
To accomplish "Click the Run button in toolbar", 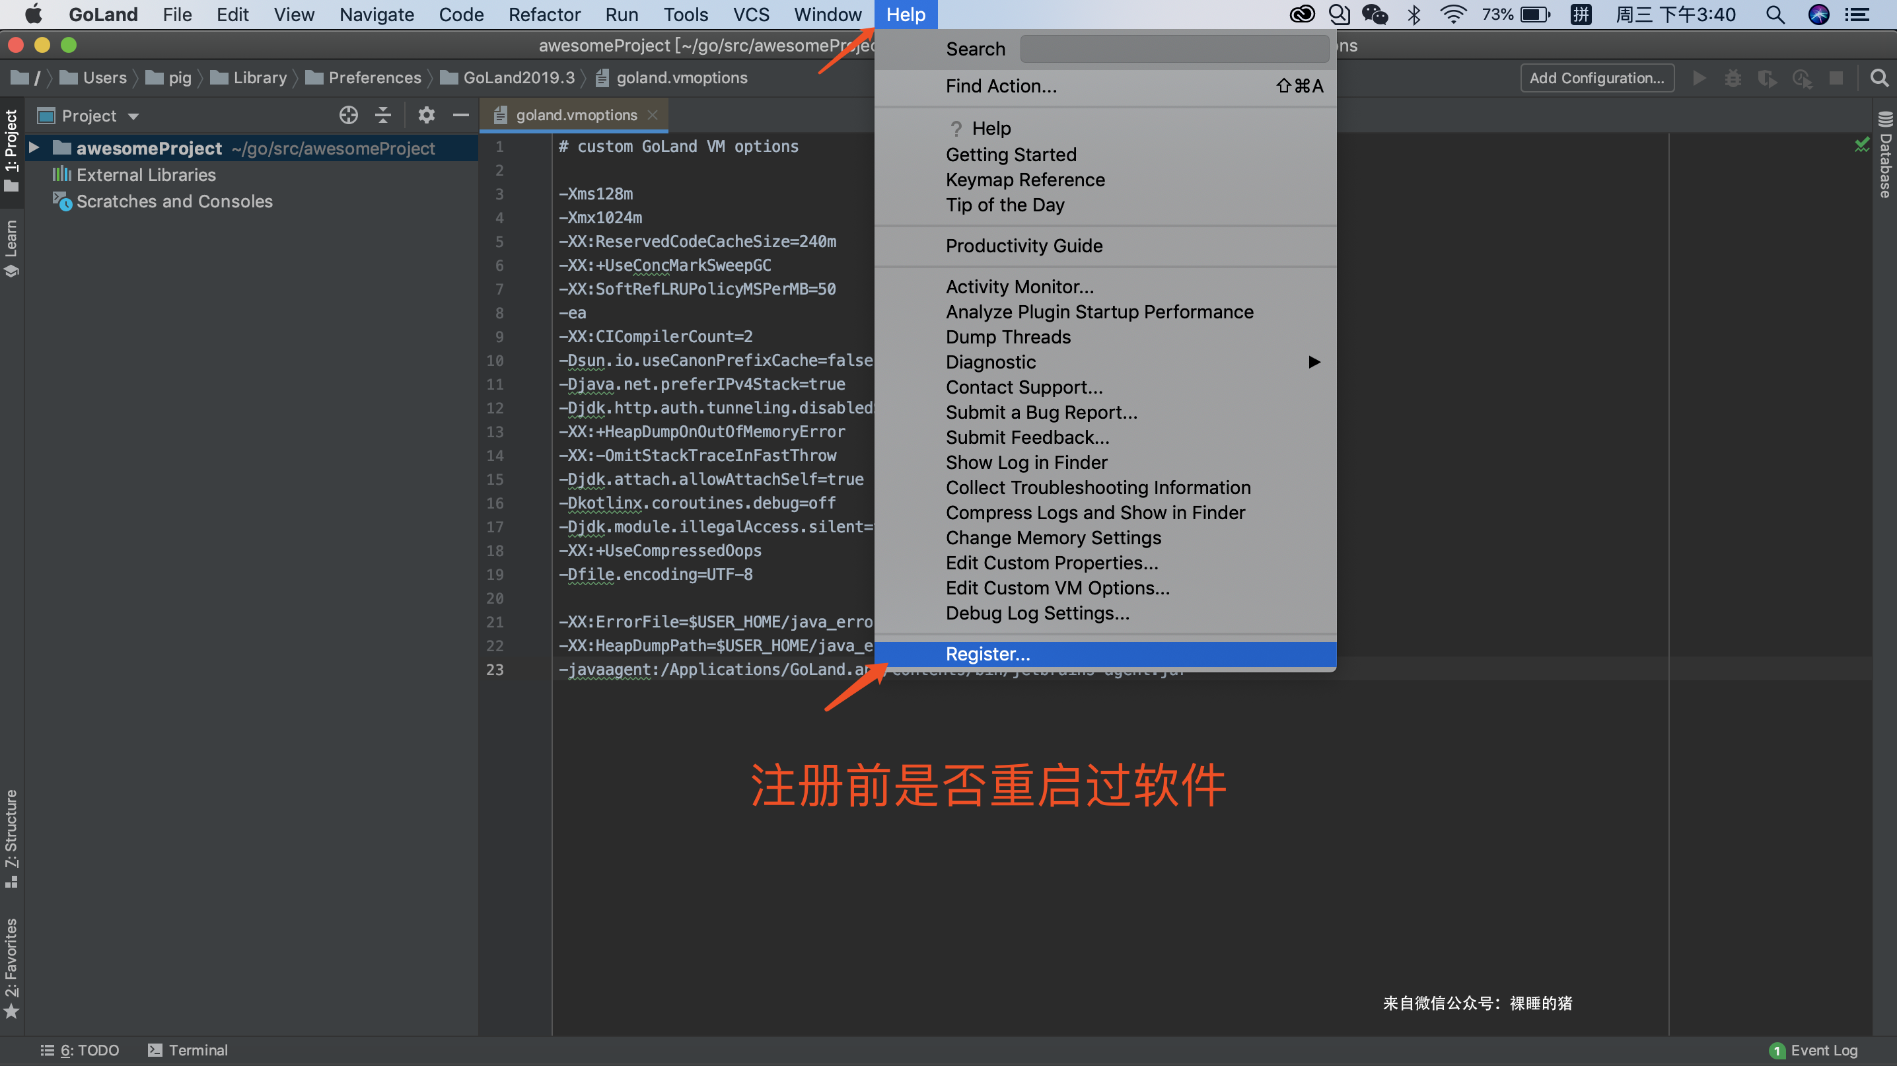I will [x=1699, y=78].
